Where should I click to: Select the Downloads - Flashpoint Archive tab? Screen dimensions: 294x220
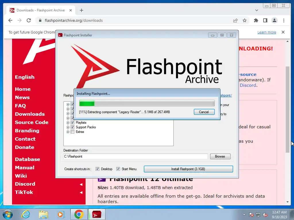tap(41, 10)
